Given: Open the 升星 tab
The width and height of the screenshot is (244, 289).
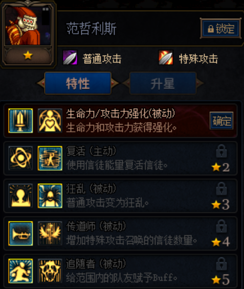Looking at the screenshot, I should click(163, 83).
